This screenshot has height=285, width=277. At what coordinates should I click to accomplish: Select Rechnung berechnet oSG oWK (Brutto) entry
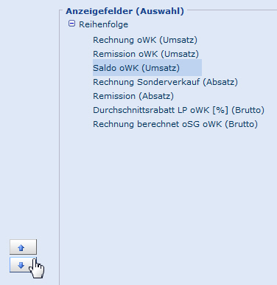tap(175, 124)
